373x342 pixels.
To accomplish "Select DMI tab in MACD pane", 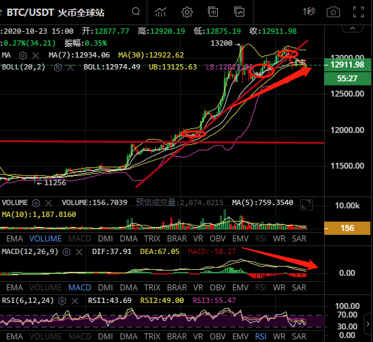I will 105,288.
